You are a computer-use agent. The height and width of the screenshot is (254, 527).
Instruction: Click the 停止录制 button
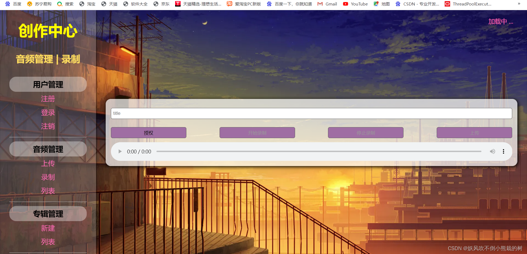[366, 133]
